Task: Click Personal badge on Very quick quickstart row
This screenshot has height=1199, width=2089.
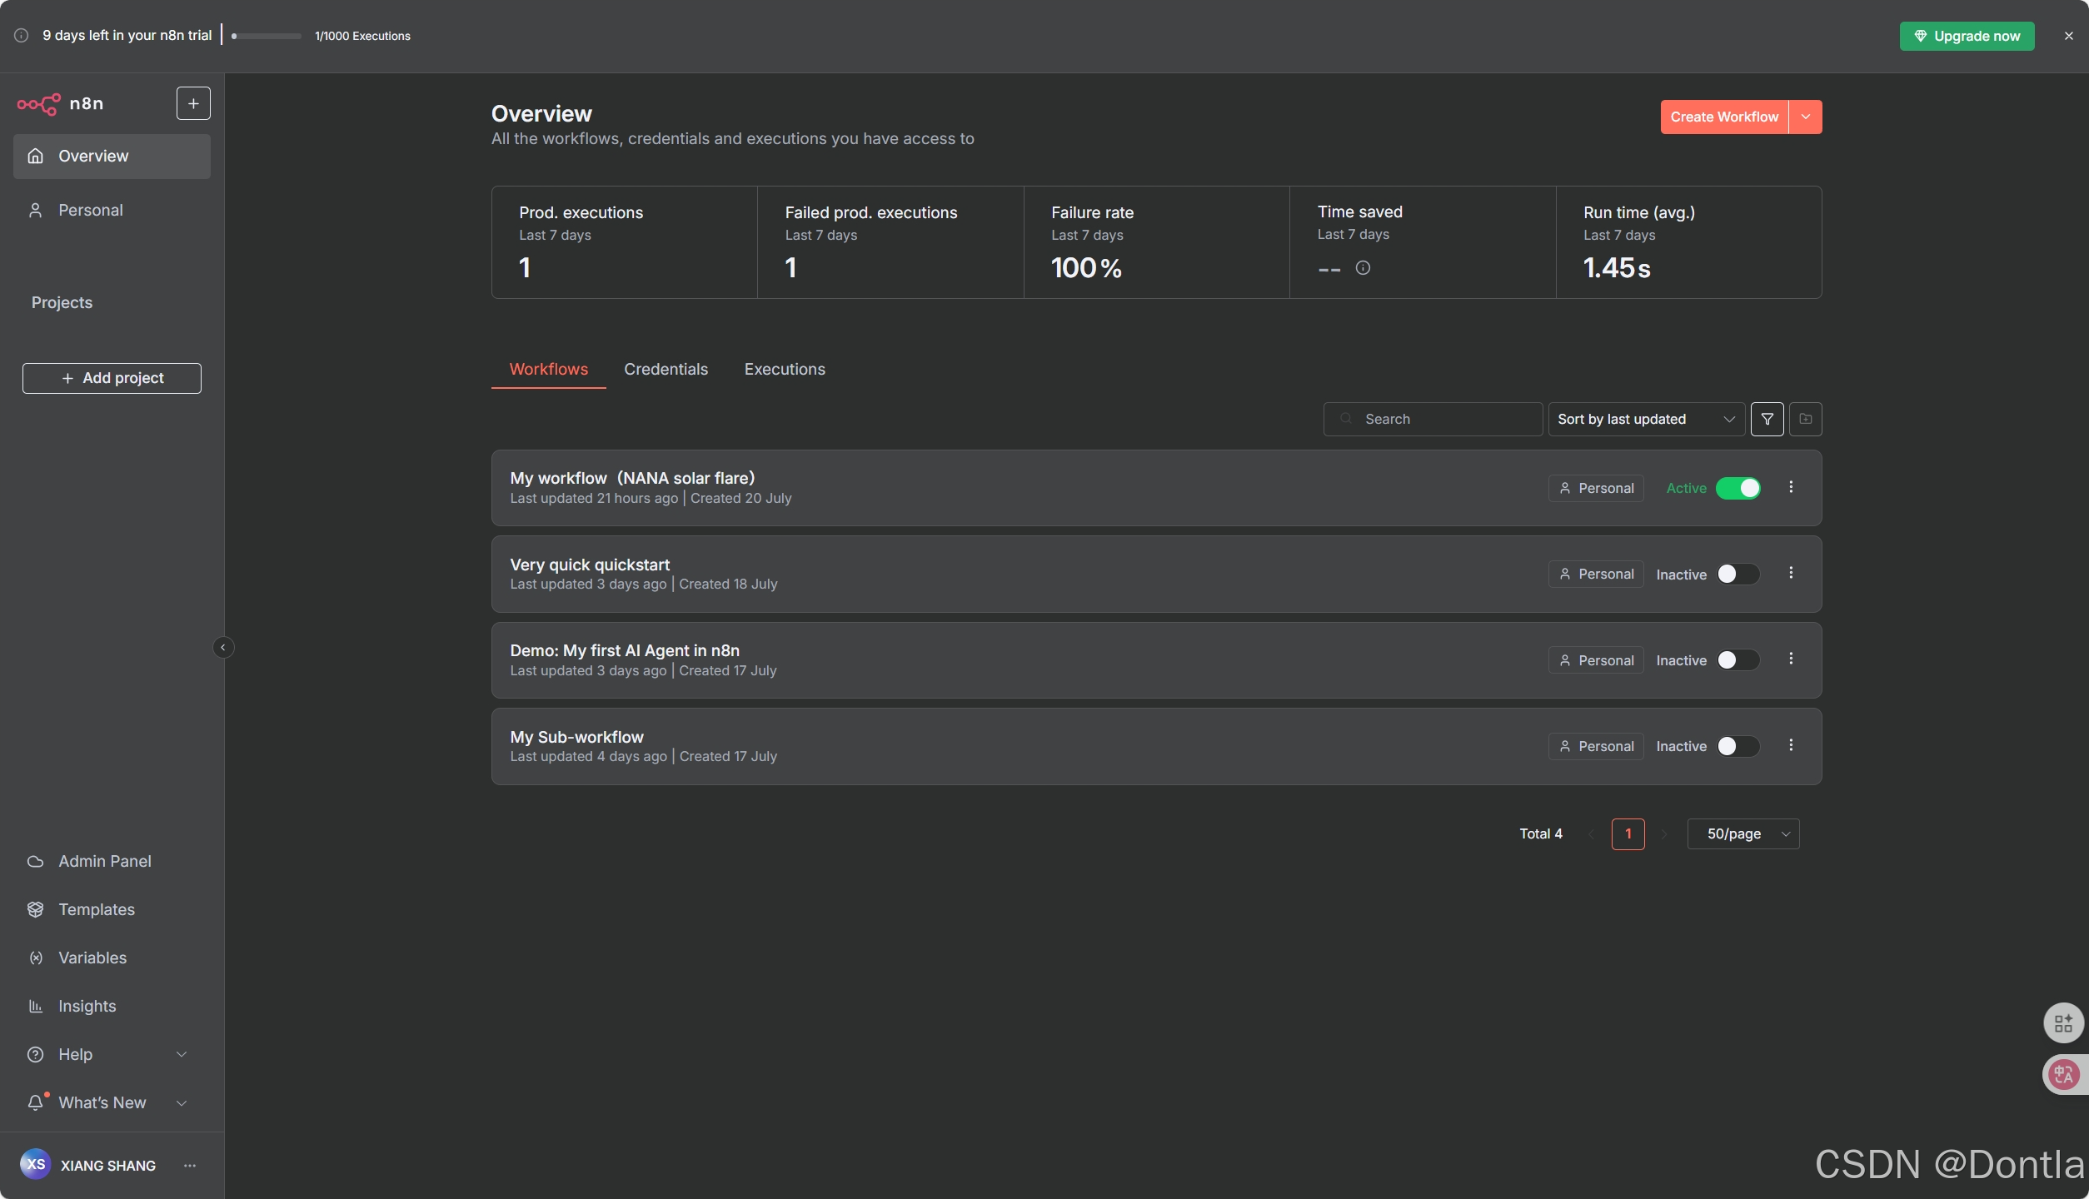Action: coord(1596,575)
